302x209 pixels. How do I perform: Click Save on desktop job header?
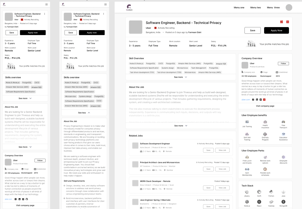click(x=252, y=30)
